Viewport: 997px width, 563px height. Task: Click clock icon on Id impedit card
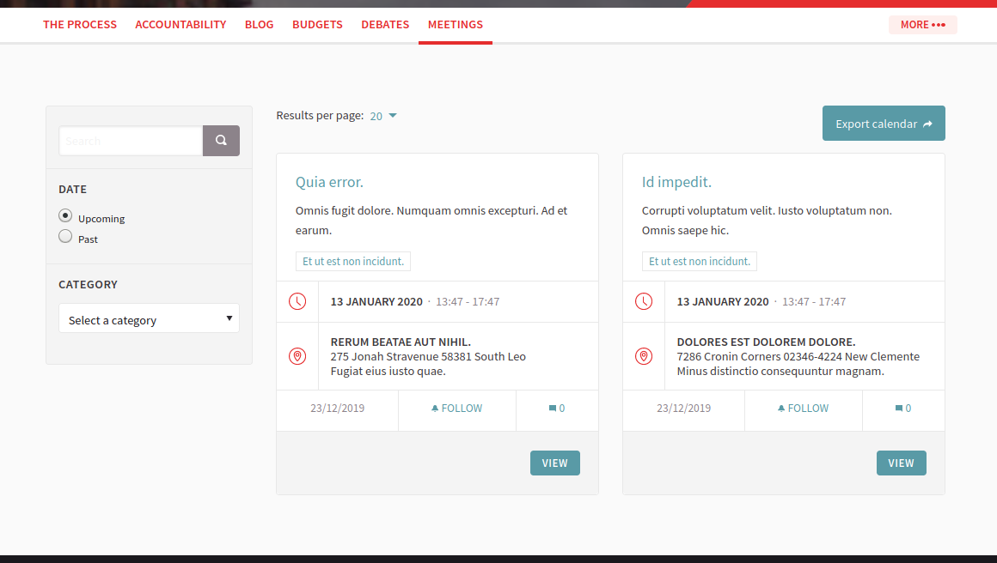pyautogui.click(x=644, y=301)
